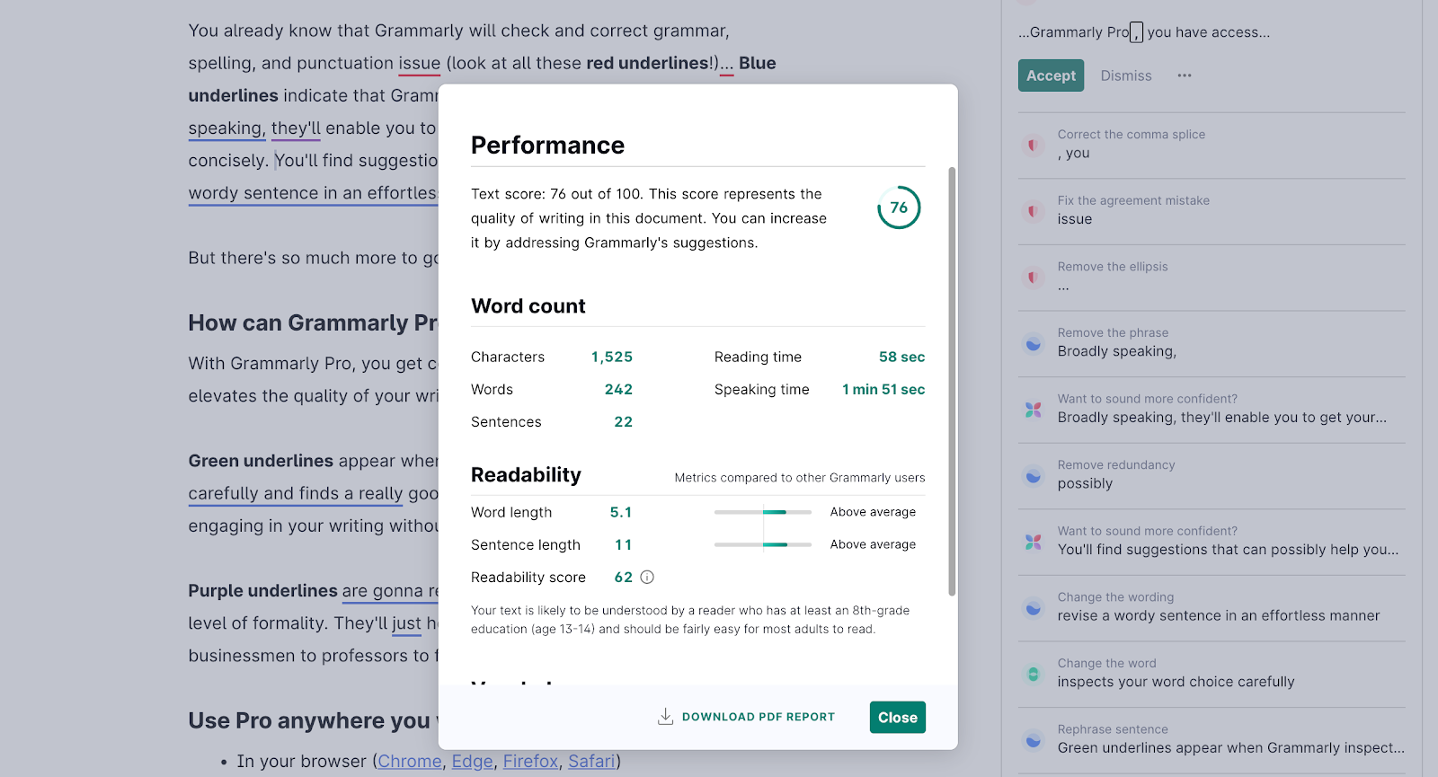This screenshot has width=1438, height=777.
Task: Click the pinwheel icon beside Broadly speaking, they'll enable
Action: (x=1034, y=410)
